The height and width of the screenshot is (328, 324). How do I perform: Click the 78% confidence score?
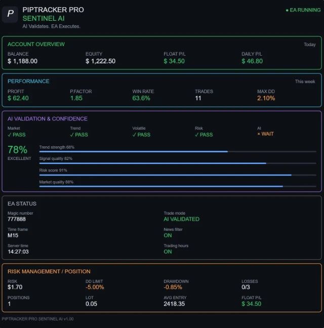click(x=18, y=150)
